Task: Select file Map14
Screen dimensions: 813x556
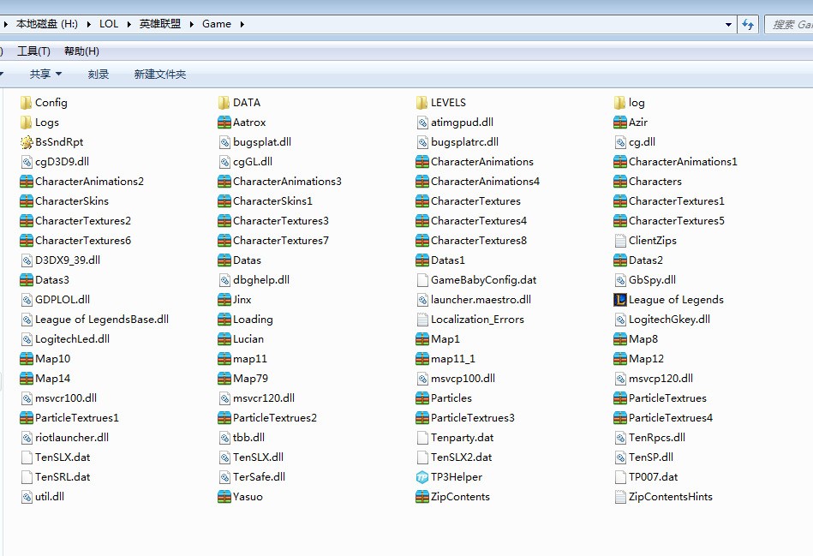Action: (x=45, y=379)
